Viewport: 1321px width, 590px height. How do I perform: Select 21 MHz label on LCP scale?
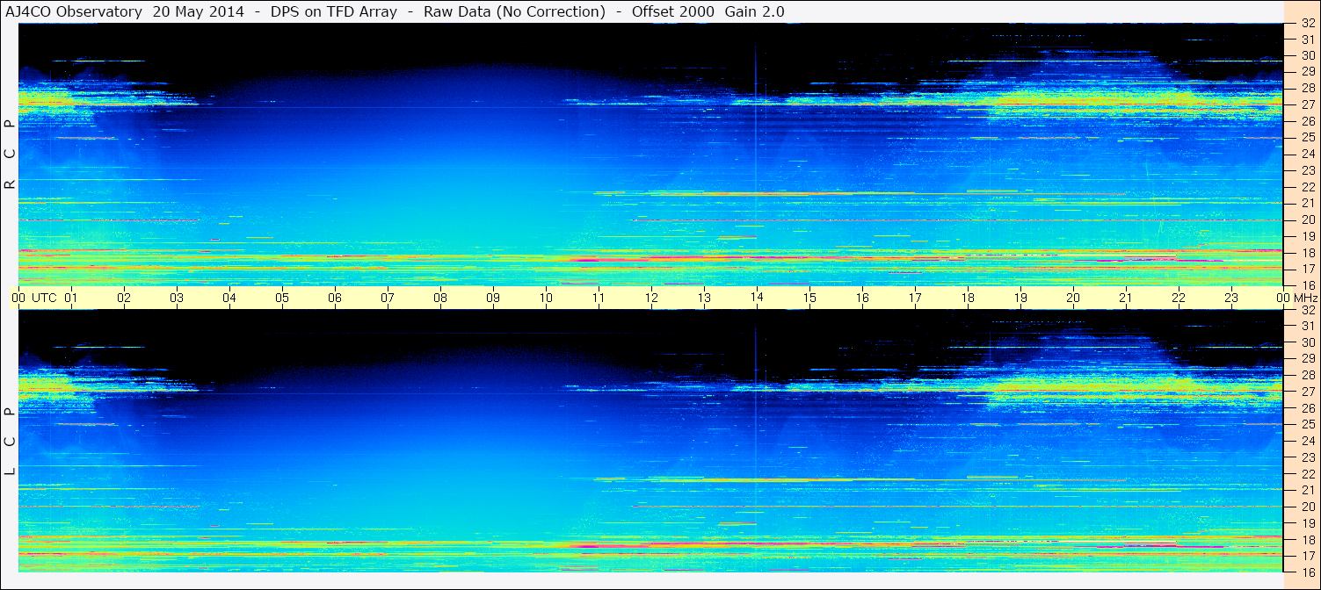point(1307,490)
